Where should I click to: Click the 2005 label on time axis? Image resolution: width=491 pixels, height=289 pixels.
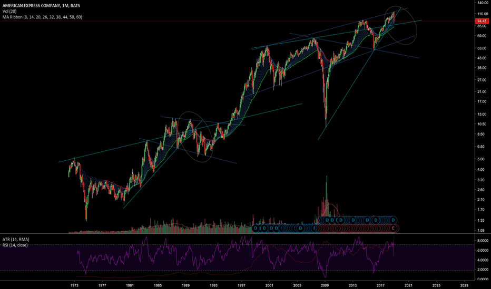(x=297, y=285)
